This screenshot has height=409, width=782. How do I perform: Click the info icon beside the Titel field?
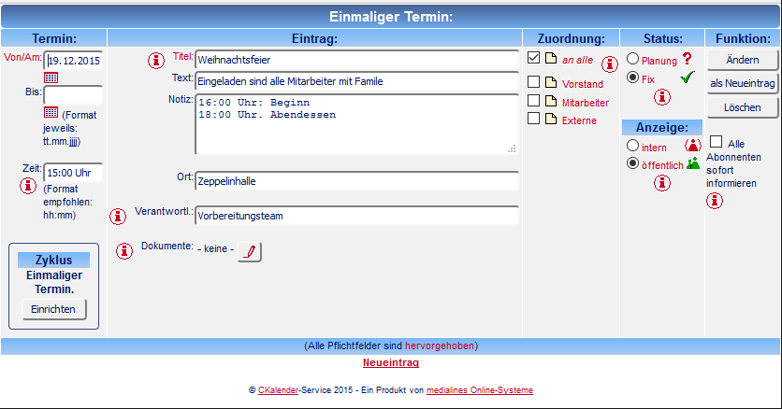click(156, 61)
